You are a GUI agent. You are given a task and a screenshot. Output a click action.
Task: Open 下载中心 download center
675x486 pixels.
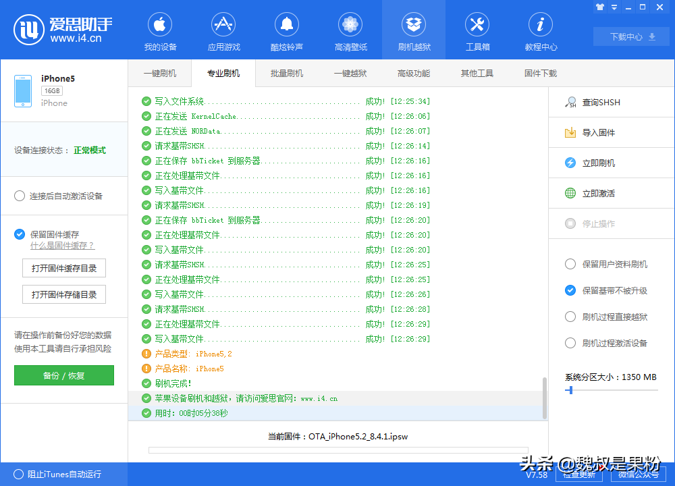pos(632,36)
